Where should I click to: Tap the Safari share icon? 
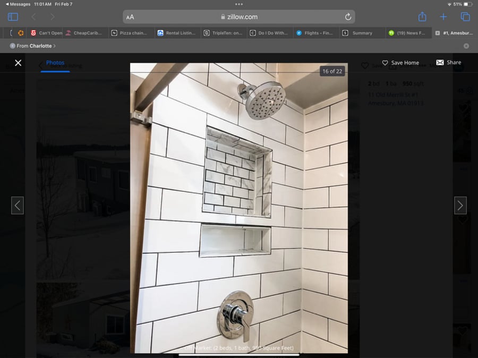pos(422,16)
